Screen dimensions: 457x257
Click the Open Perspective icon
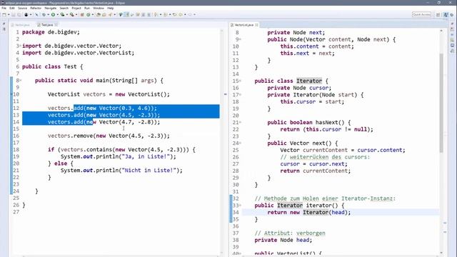[438, 14]
